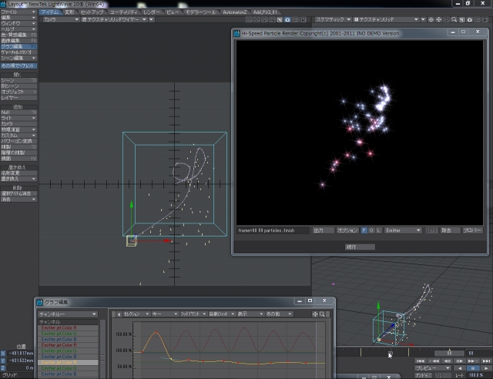This screenshot has width=493, height=379.
Task: Click the go-to-first-frame transport icon
Action: 421,361
